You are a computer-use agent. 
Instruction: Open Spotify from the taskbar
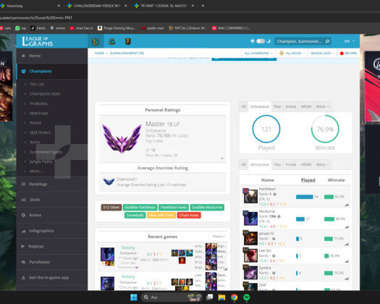[x=247, y=297]
